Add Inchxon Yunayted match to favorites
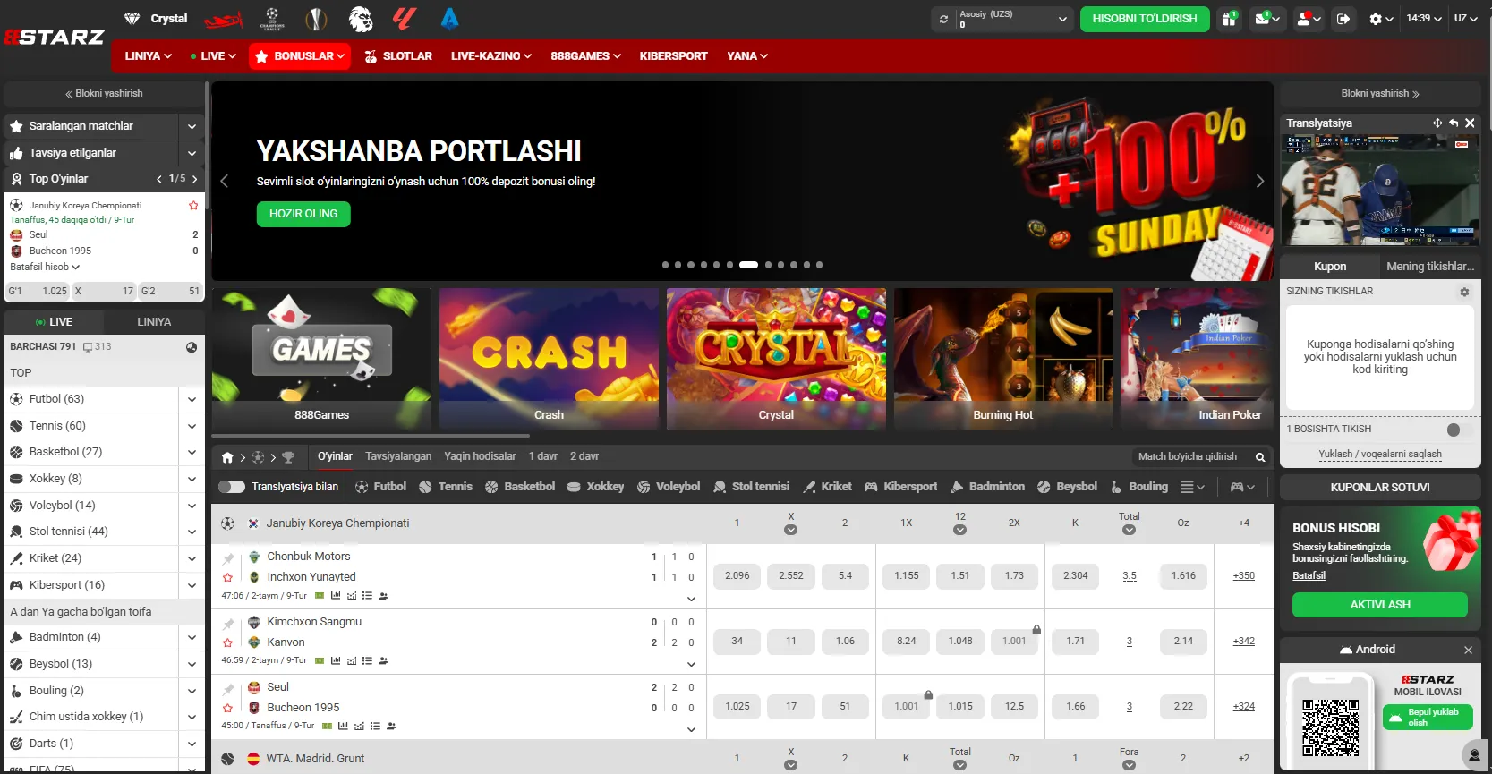 (x=228, y=577)
